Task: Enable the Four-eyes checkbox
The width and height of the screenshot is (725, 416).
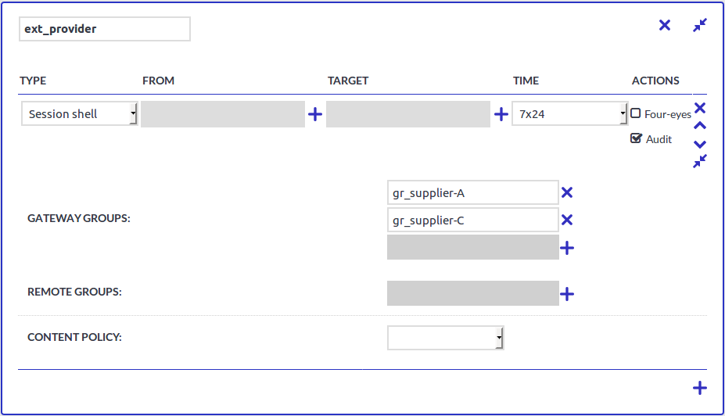Action: coord(636,113)
